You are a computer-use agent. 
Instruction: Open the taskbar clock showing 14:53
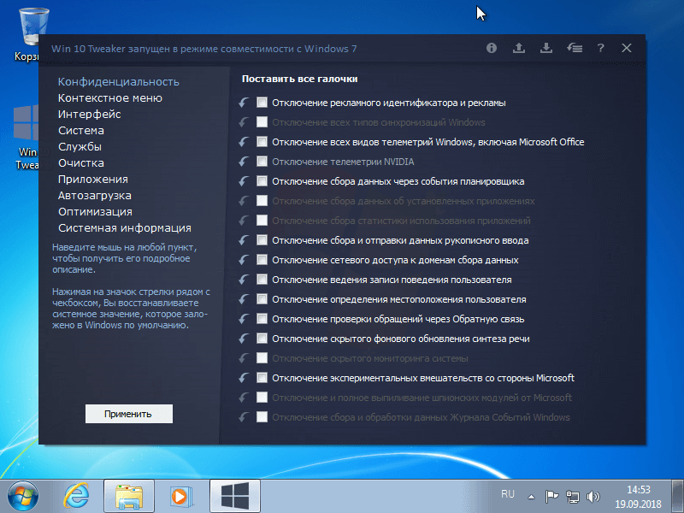coord(639,497)
